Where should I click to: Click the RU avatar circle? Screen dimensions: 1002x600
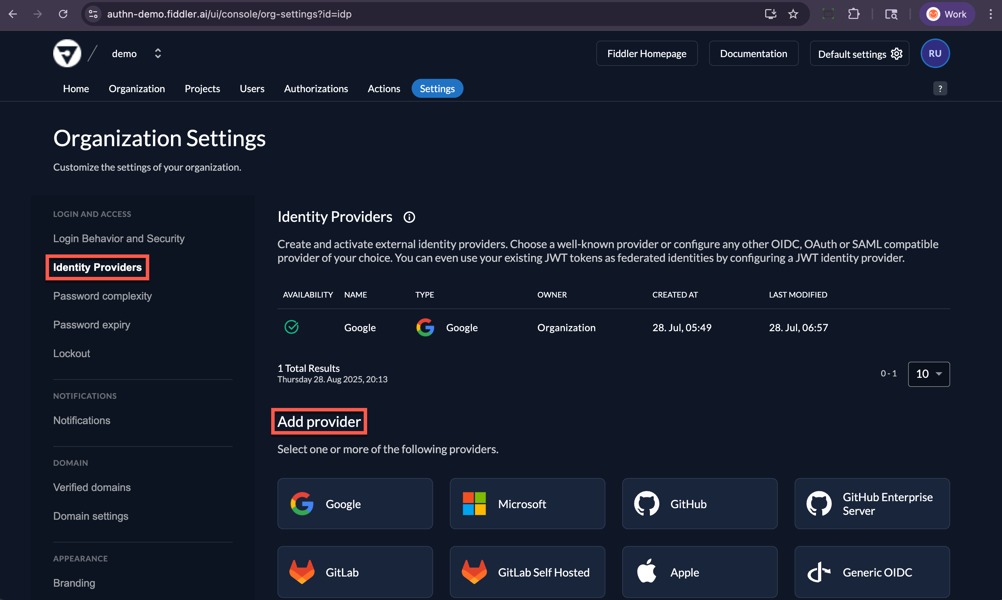click(x=935, y=53)
